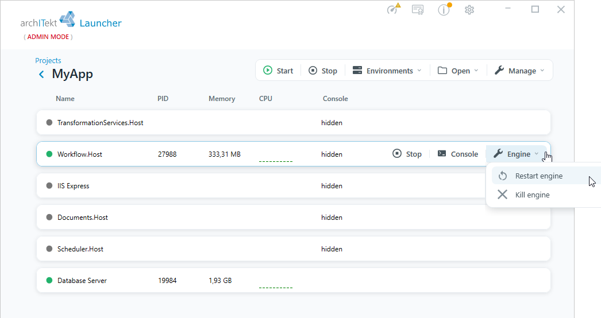601x318 pixels.
Task: Click the gray status dot of IIS Express
Action: 49,186
